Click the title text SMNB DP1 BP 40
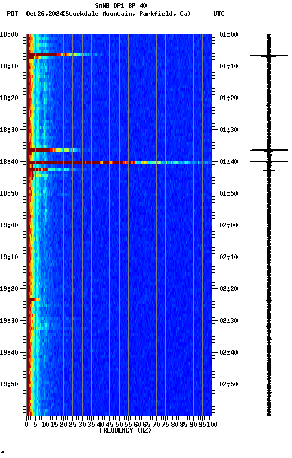 [121, 5]
